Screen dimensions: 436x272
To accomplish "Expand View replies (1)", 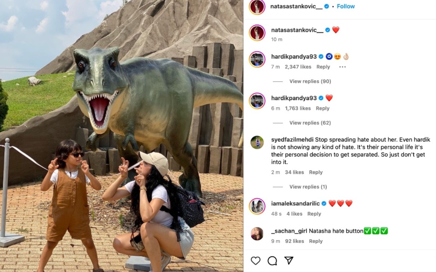I will pyautogui.click(x=308, y=187).
